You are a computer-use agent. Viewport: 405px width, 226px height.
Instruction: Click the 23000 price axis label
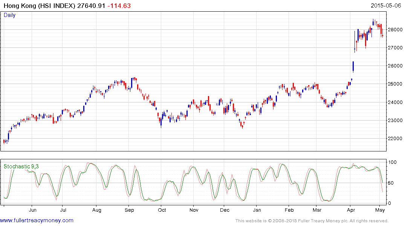click(395, 121)
